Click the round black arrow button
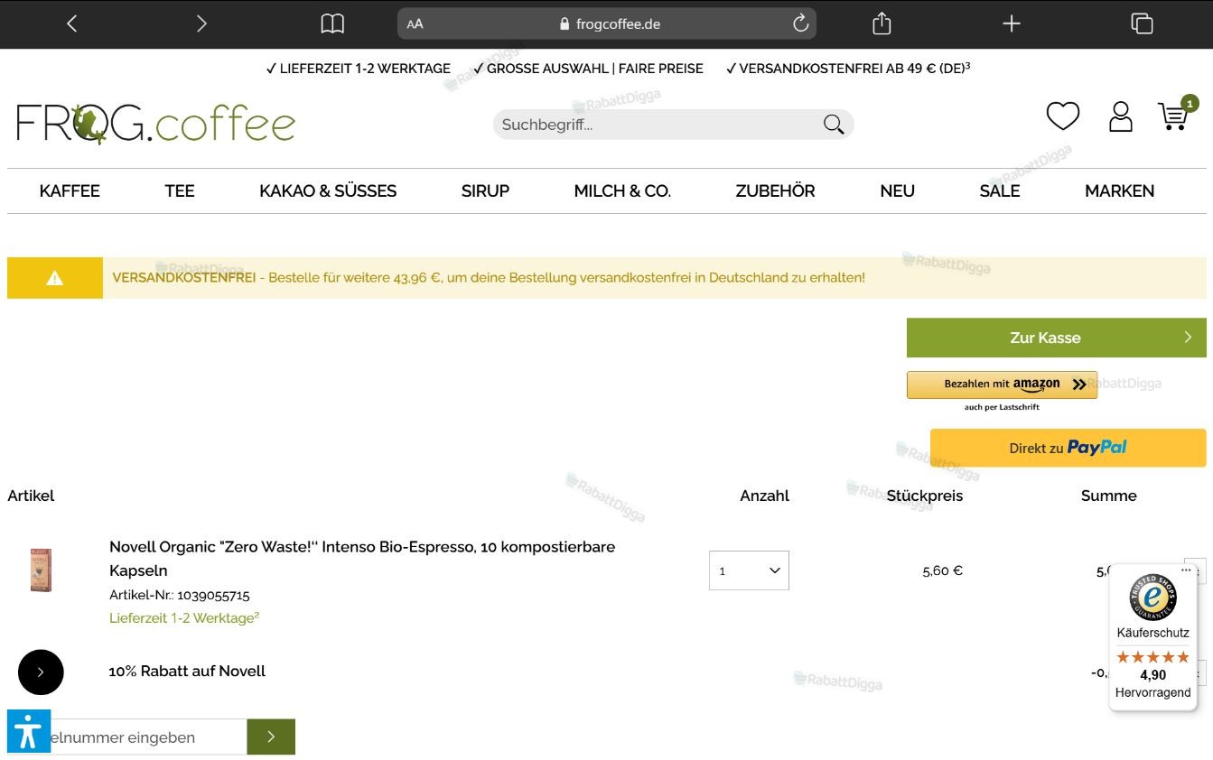The height and width of the screenshot is (760, 1213). (x=41, y=672)
